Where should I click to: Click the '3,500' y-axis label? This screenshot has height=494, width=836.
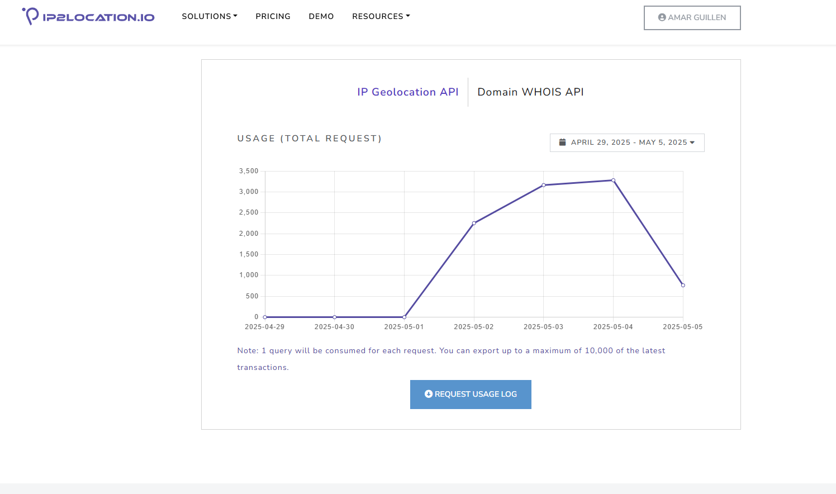tap(249, 171)
